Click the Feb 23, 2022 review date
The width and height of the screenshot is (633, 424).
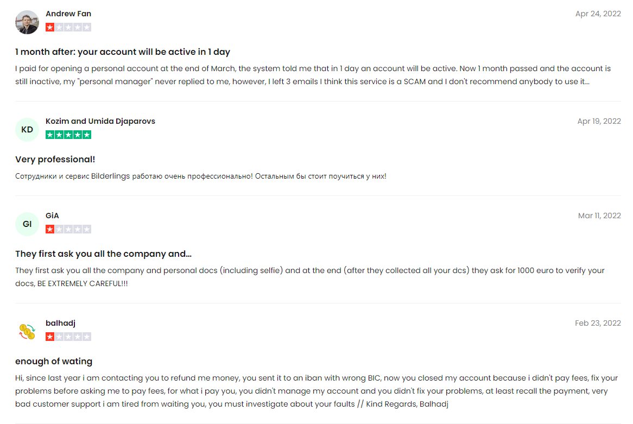(x=598, y=323)
